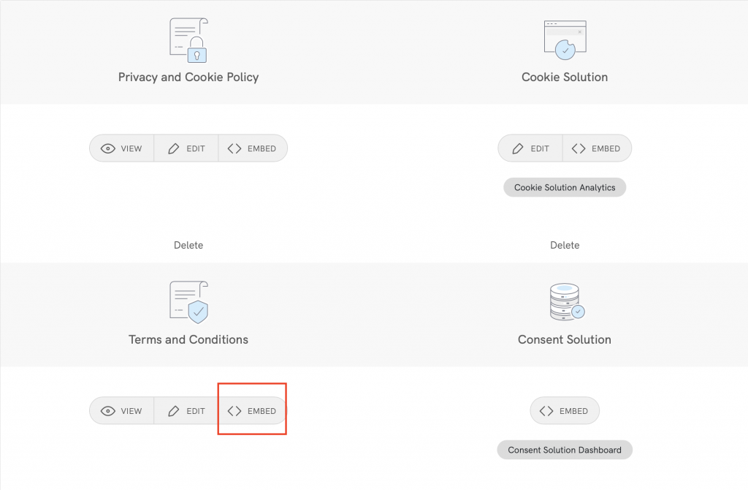Delete the Privacy and Cookie Policy
This screenshot has height=490, width=748.
[188, 245]
